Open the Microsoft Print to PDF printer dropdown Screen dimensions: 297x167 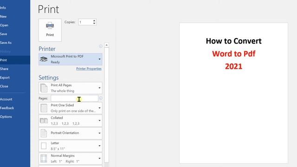(70, 59)
